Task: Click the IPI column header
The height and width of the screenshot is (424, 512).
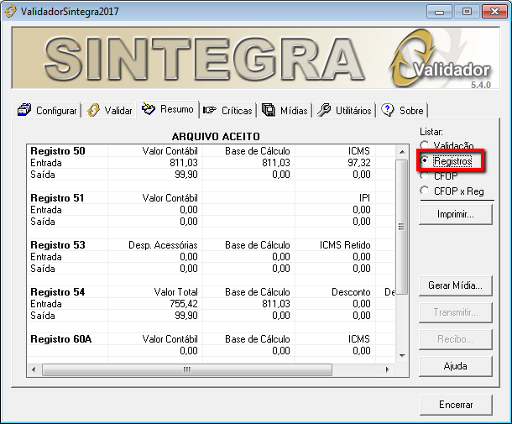Action: [365, 198]
